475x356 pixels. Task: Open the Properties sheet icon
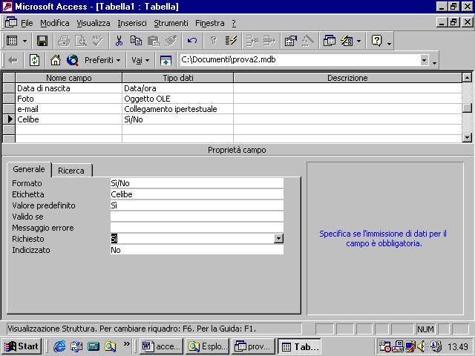click(x=290, y=41)
